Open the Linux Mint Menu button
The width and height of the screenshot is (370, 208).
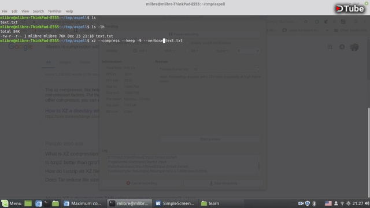tap(12, 203)
